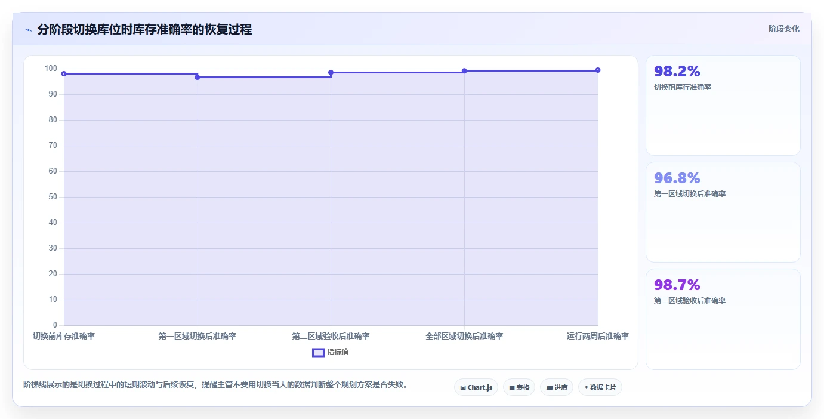The image size is (824, 419).
Task: Click the 96.8% card value
Action: pyautogui.click(x=677, y=178)
